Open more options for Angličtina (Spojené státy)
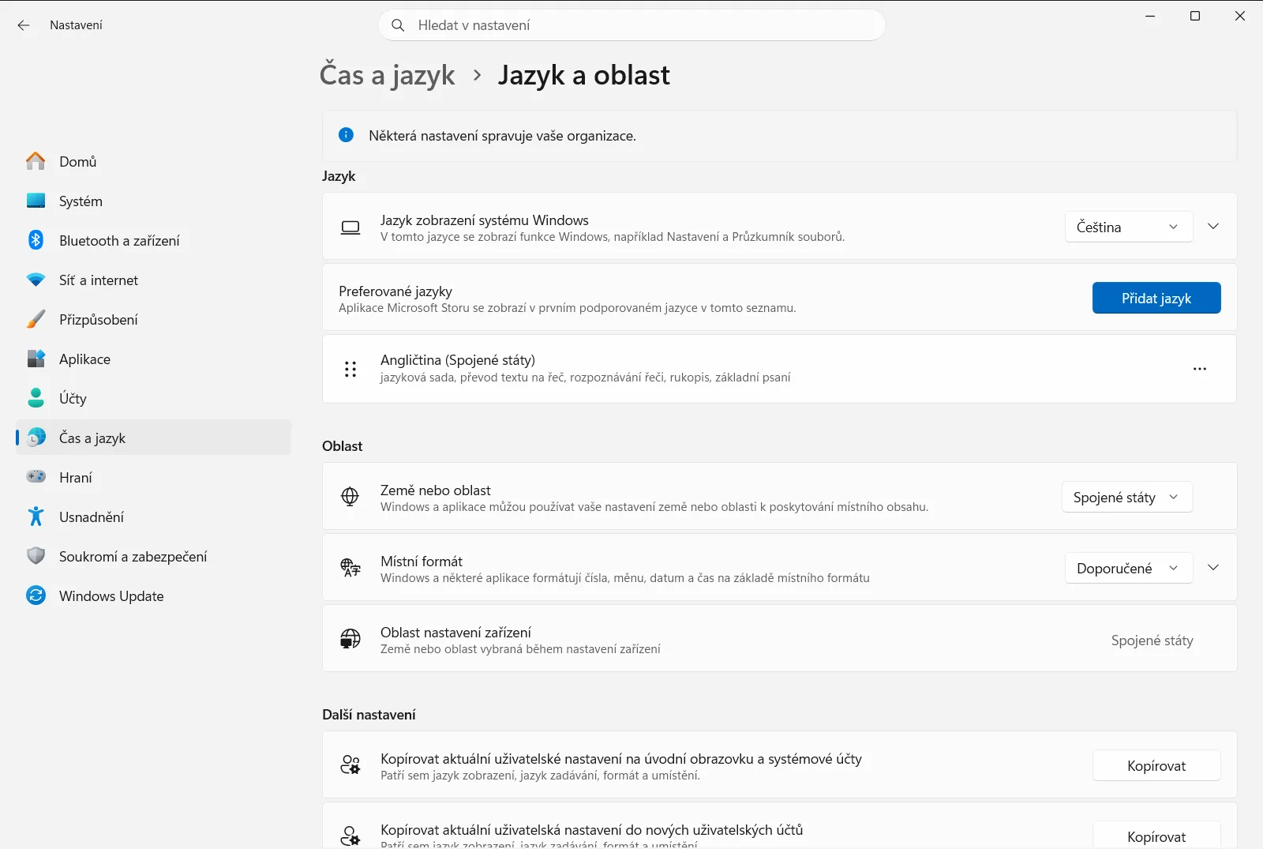The width and height of the screenshot is (1263, 849). click(x=1200, y=369)
